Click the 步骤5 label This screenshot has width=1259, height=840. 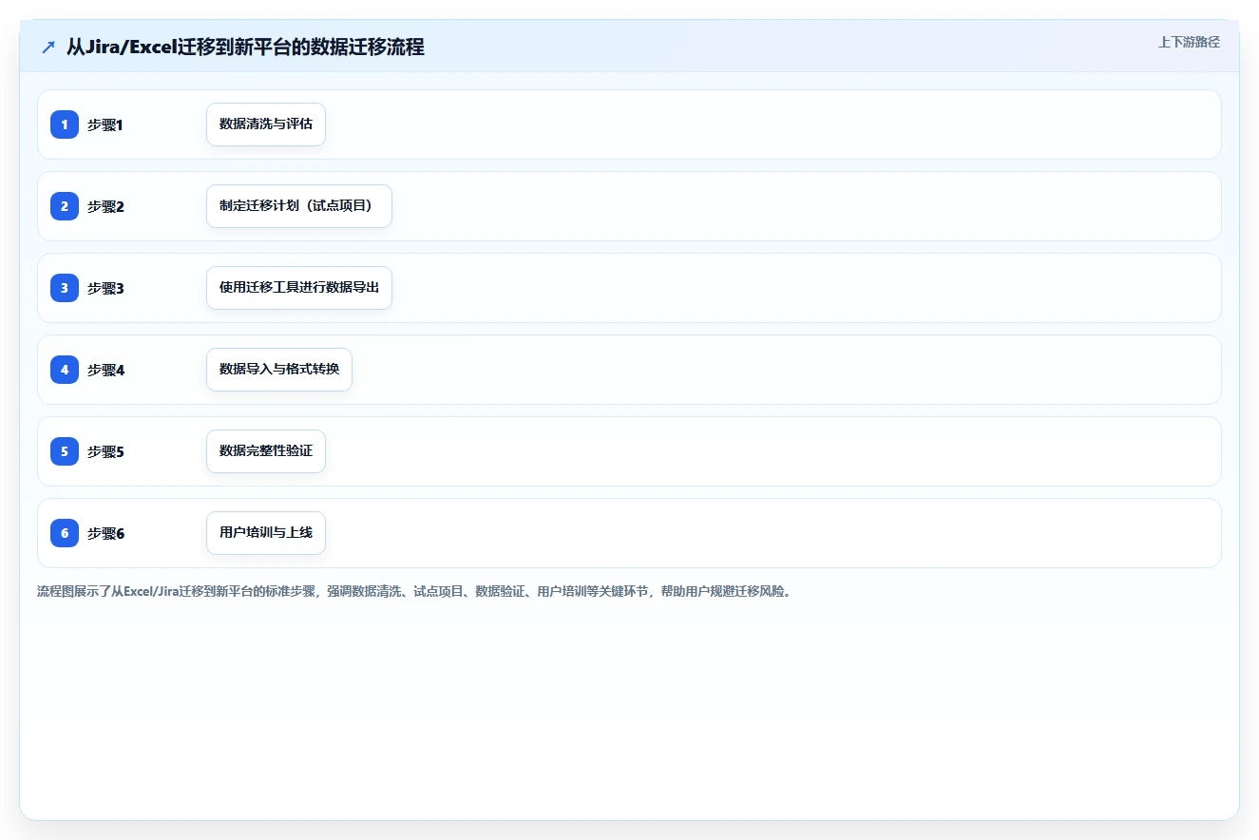click(105, 451)
